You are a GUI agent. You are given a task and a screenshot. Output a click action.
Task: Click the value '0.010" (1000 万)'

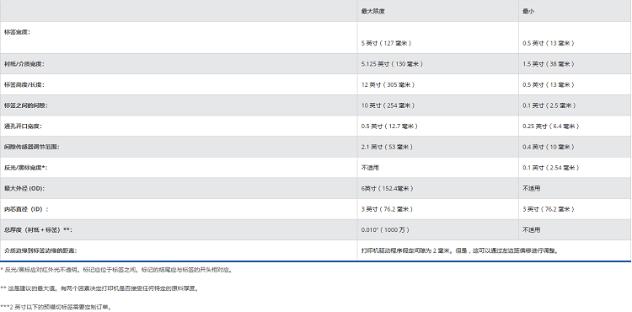(385, 229)
